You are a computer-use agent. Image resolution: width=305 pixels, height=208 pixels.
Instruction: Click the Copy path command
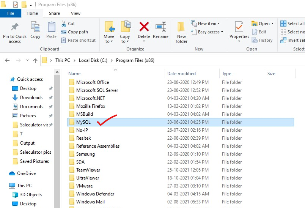click(74, 32)
